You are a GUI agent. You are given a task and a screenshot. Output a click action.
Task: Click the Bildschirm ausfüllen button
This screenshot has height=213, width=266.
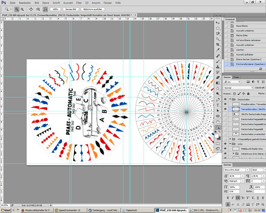tap(93, 9)
